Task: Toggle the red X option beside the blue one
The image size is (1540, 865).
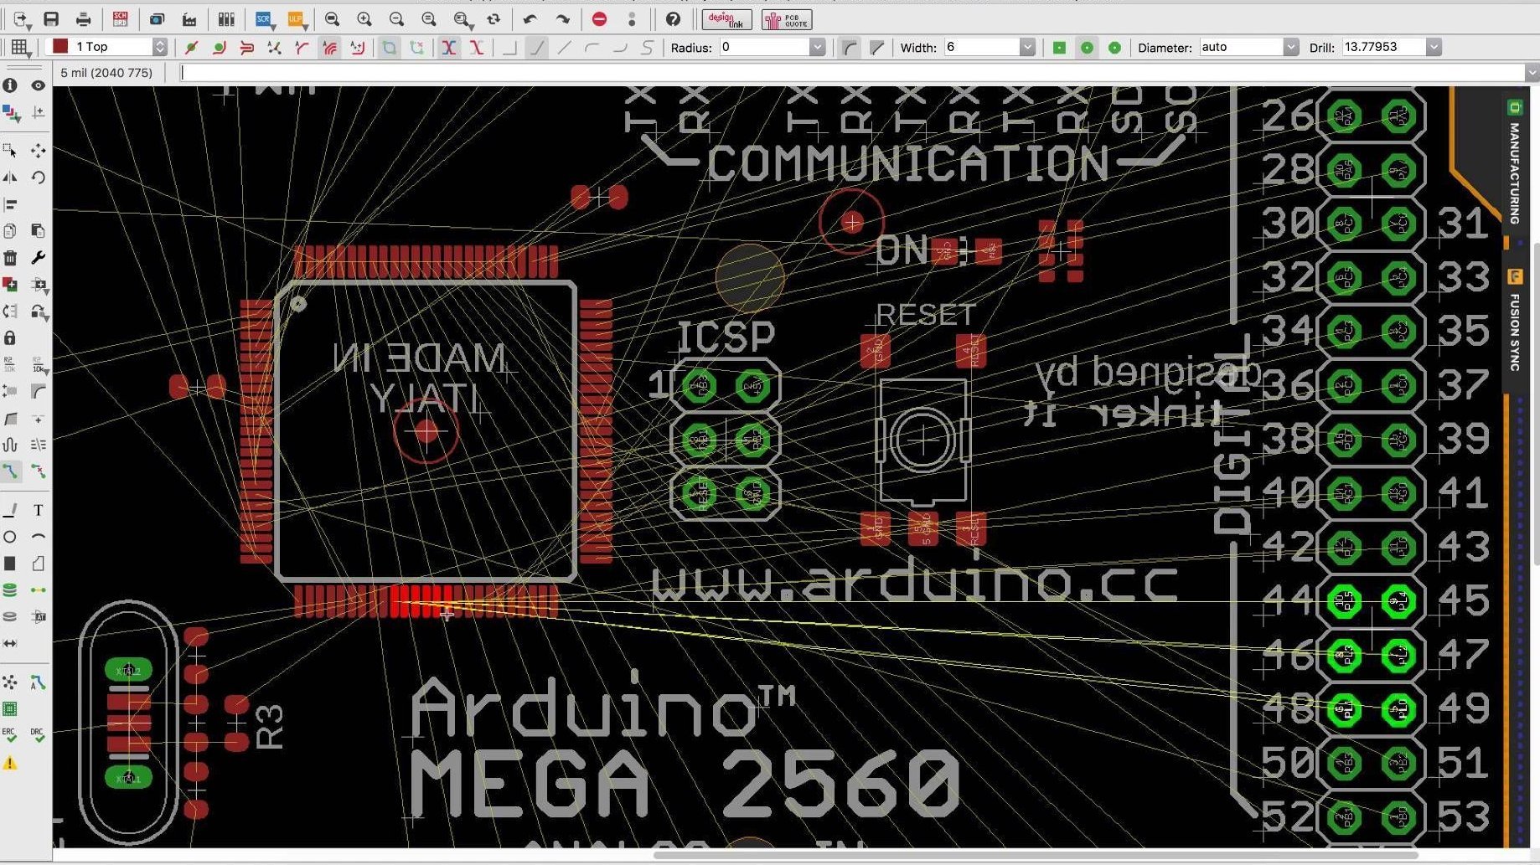Action: click(477, 47)
